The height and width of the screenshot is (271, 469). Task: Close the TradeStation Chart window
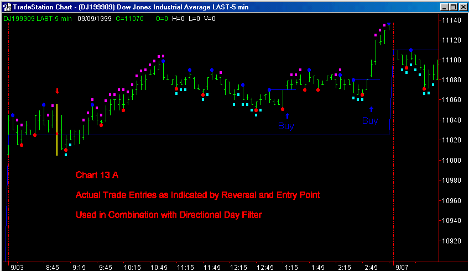463,7
